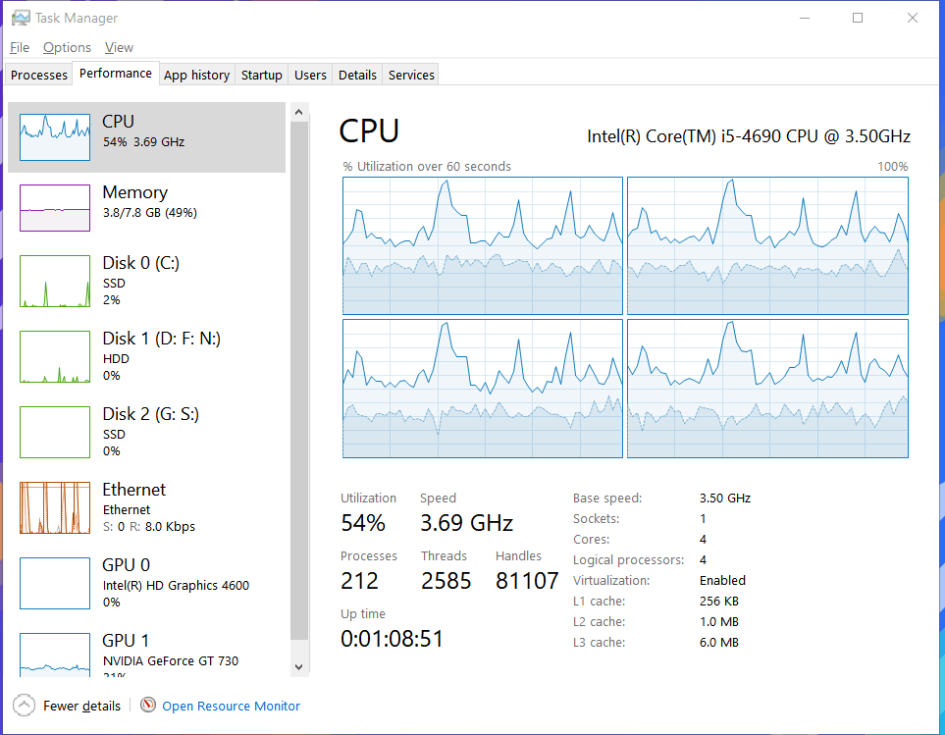Open Resource Monitor link
Screen dimensions: 945x735
(231, 706)
